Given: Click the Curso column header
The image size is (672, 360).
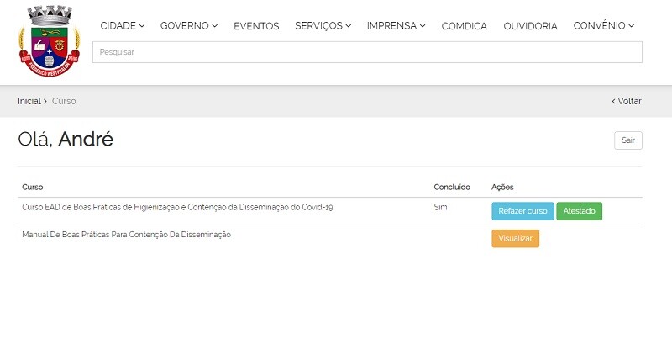Looking at the screenshot, I should pos(33,187).
